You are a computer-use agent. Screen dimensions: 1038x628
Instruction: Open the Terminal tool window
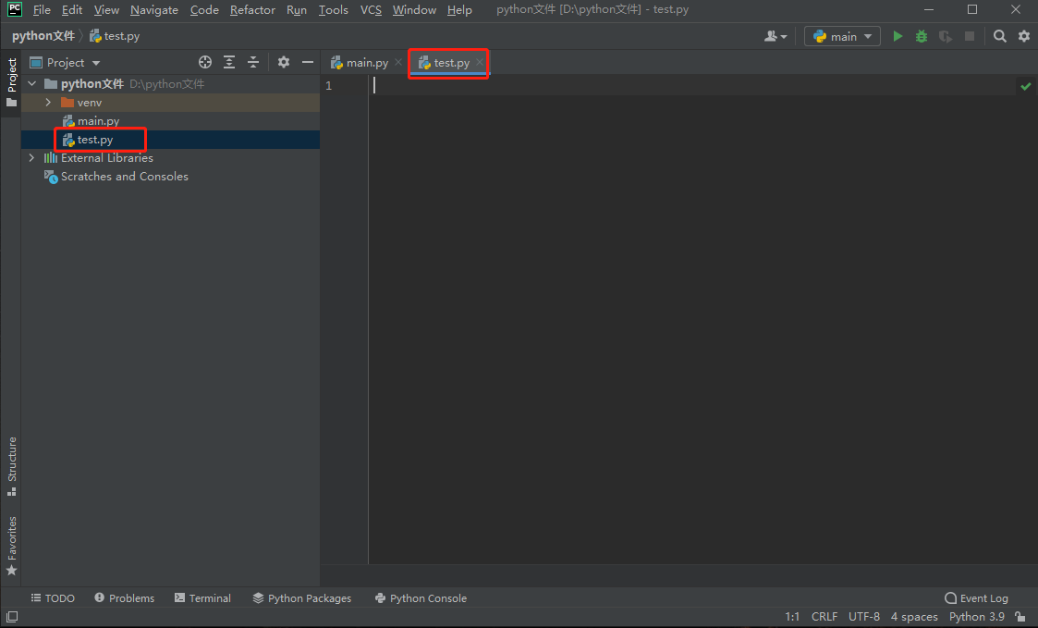(x=202, y=598)
